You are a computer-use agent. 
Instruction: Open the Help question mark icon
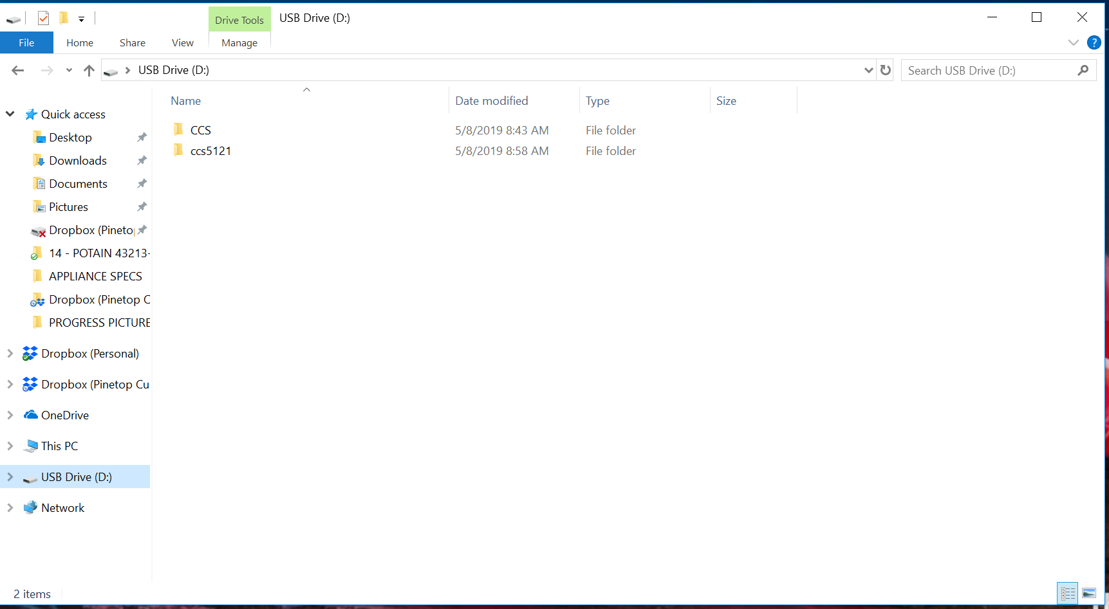[x=1093, y=42]
